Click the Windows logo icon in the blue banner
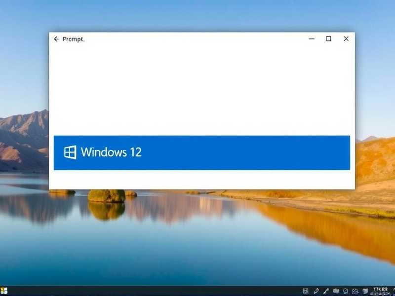The height and width of the screenshot is (296, 395). coord(70,152)
